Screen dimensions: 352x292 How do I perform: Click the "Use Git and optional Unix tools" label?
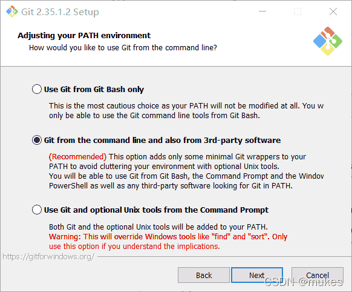(156, 210)
